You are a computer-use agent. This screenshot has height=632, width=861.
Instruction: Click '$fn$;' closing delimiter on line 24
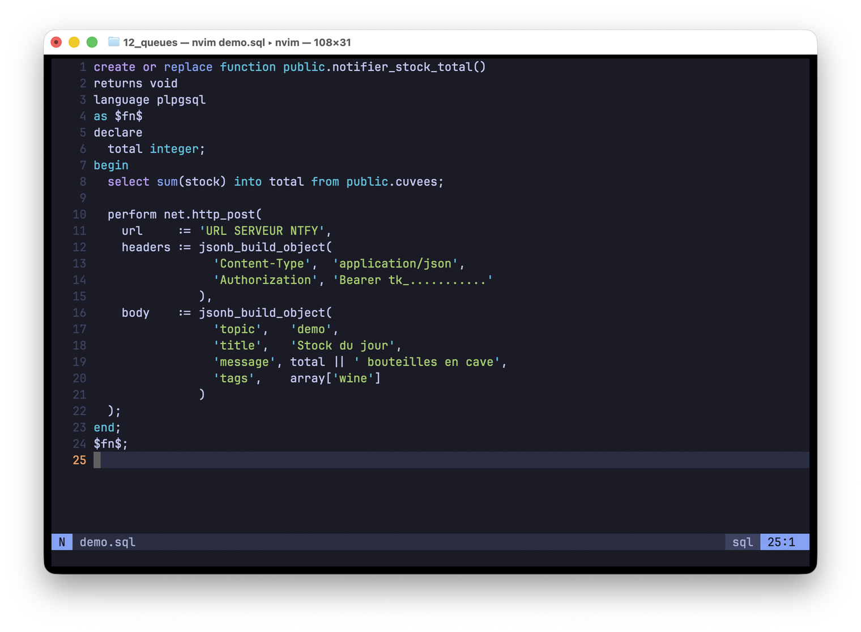111,445
